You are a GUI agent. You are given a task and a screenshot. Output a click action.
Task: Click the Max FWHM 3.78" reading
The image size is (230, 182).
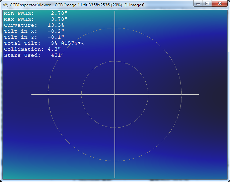coord(35,19)
